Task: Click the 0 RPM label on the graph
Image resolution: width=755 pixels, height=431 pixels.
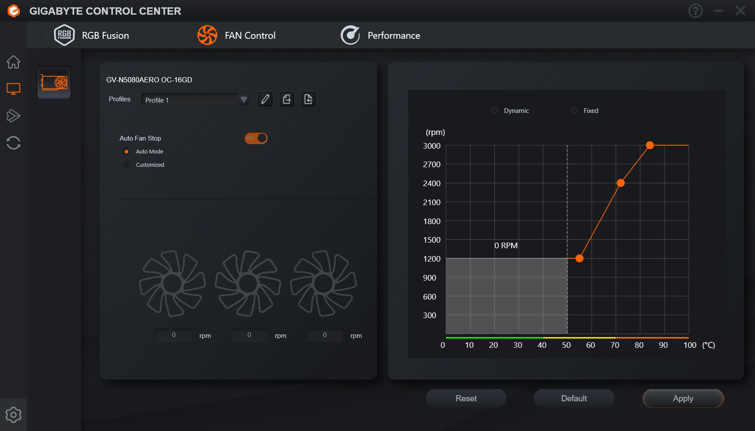Action: coord(506,245)
